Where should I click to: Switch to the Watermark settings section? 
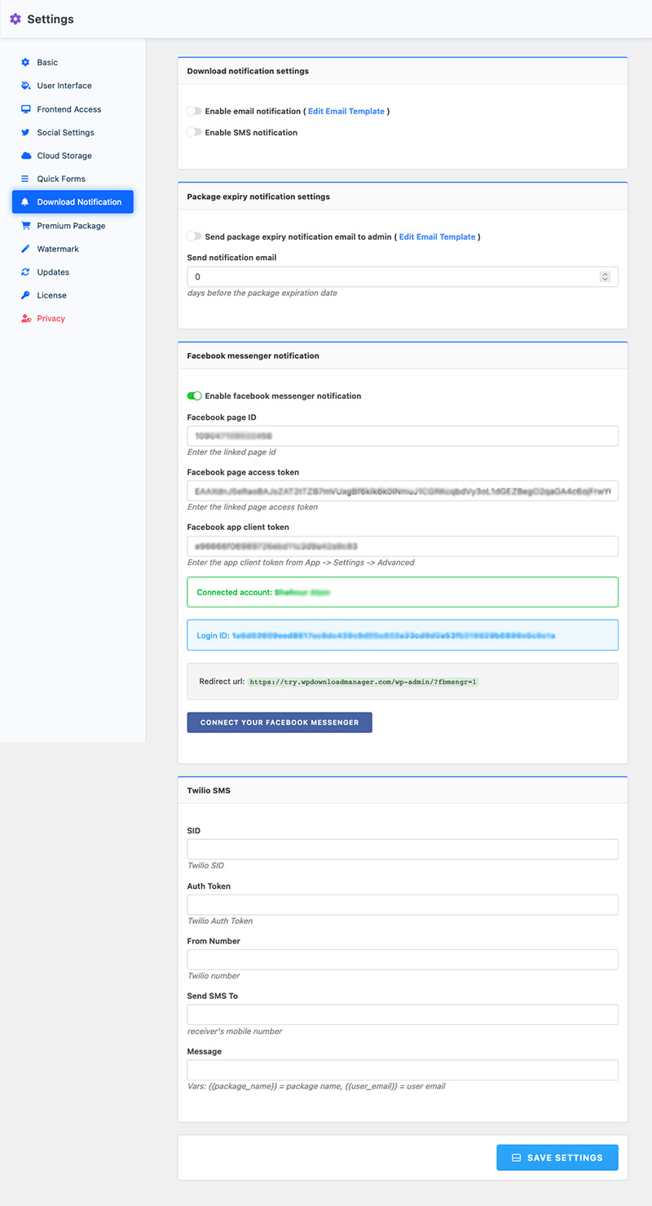click(x=27, y=249)
